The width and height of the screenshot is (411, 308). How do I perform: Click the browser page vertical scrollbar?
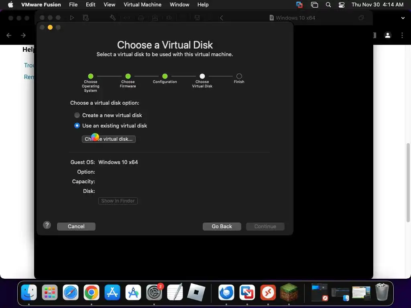coord(408,183)
